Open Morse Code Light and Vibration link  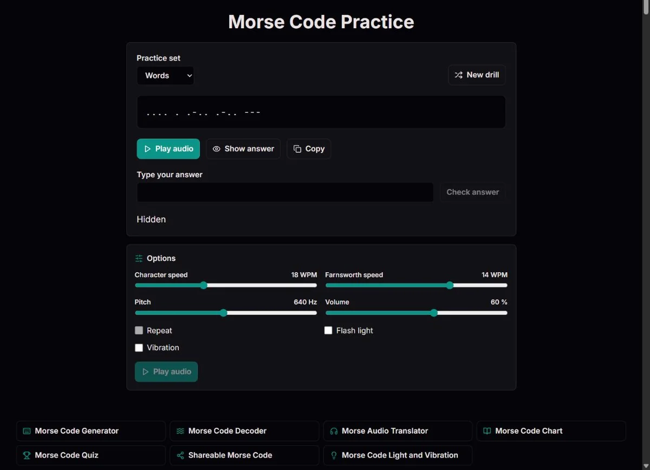click(398, 455)
